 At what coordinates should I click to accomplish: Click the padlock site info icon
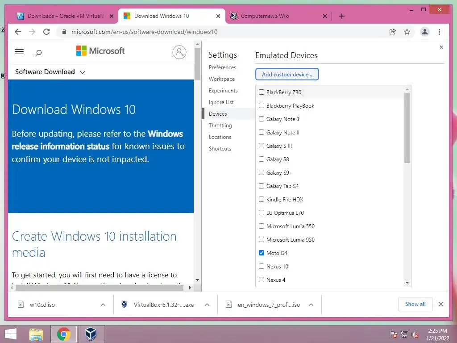click(x=64, y=32)
